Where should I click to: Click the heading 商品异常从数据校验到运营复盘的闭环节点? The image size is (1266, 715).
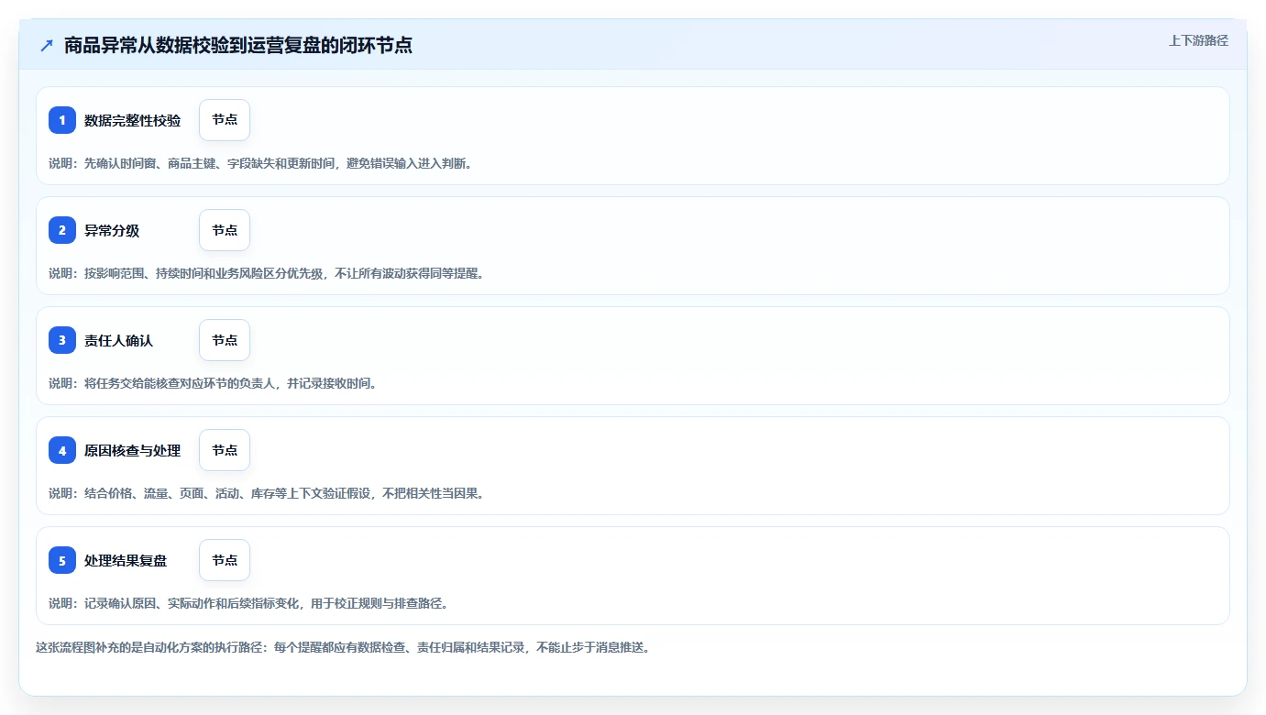(238, 46)
